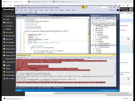Open the Debug menu in Visual Studio

click(x=41, y=10)
